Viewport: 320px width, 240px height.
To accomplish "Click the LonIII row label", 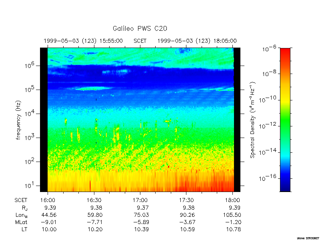I will pyautogui.click(x=22, y=215).
